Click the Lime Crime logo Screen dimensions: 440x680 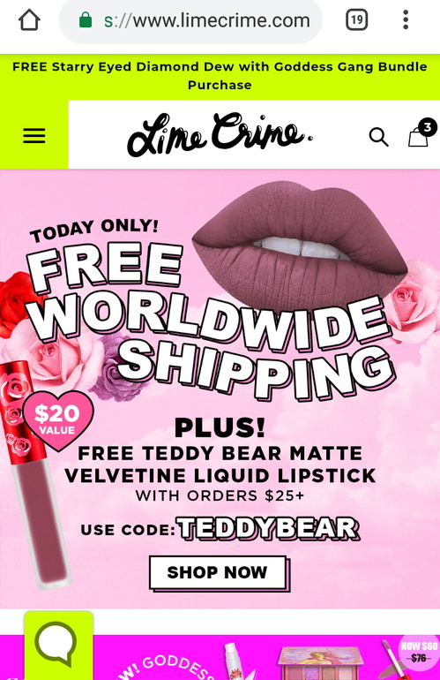click(220, 134)
